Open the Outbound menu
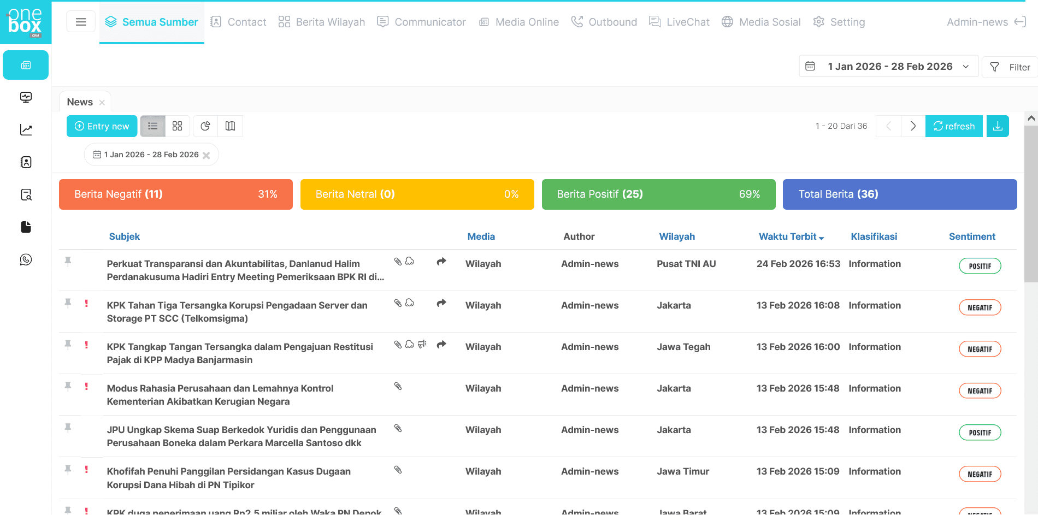Image resolution: width=1038 pixels, height=515 pixels. [x=604, y=22]
